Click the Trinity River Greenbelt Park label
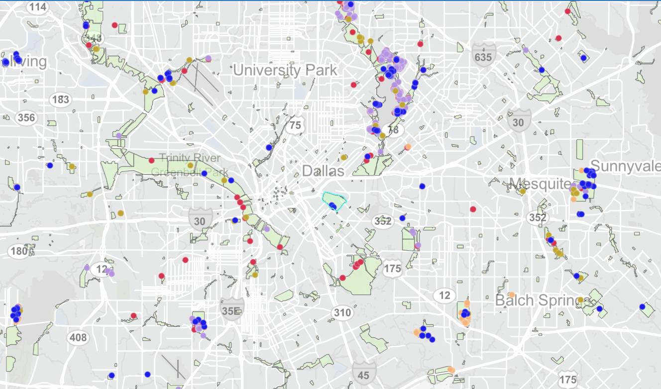Viewport: 661px width, 389px height. 190,165
